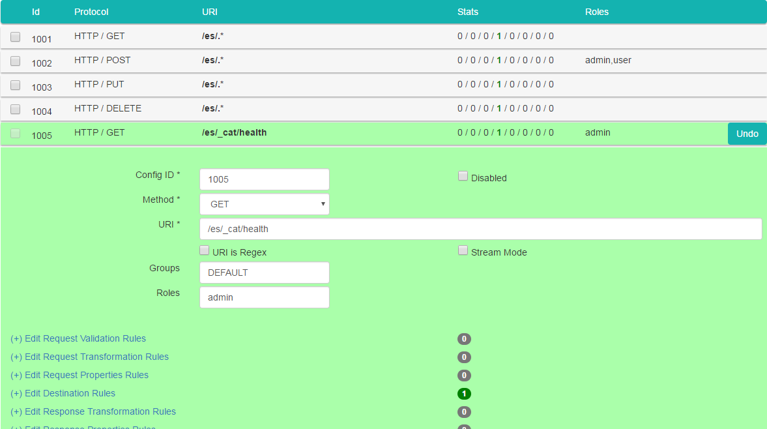The image size is (767, 429).
Task: Click the URI text field
Action: click(x=480, y=229)
